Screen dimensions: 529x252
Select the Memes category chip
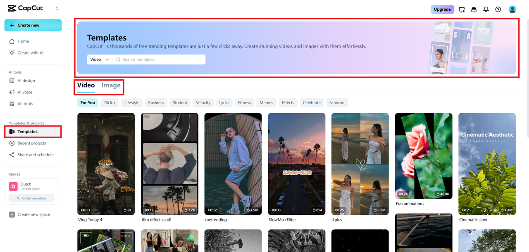coord(266,102)
